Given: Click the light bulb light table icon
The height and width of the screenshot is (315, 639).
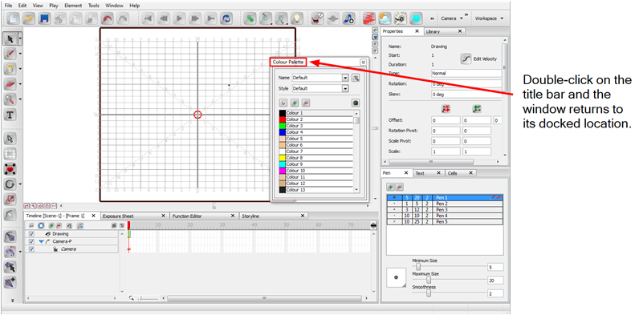Looking at the screenshot, I should pyautogui.click(x=297, y=18).
